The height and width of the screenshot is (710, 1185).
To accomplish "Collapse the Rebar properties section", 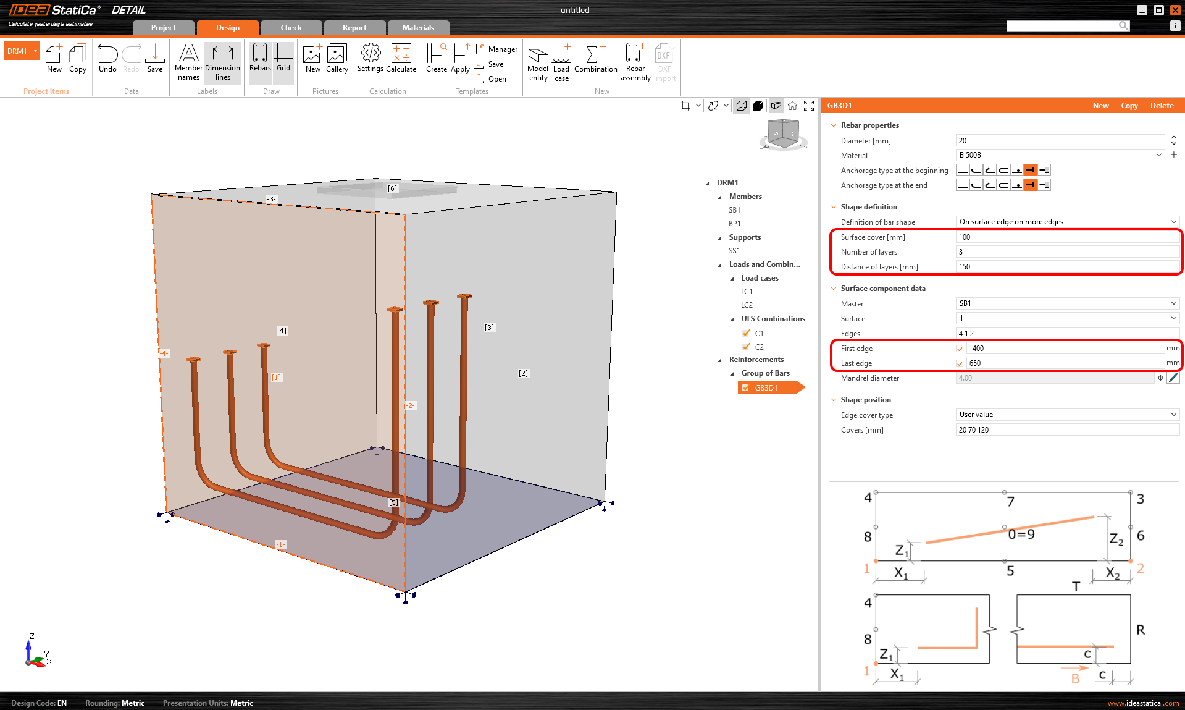I will (x=834, y=125).
